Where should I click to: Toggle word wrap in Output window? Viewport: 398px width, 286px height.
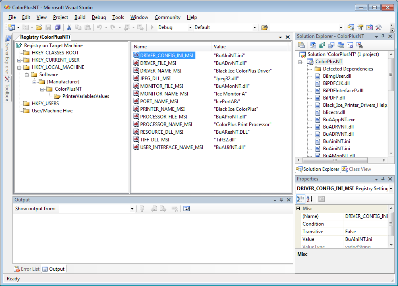[187, 209]
